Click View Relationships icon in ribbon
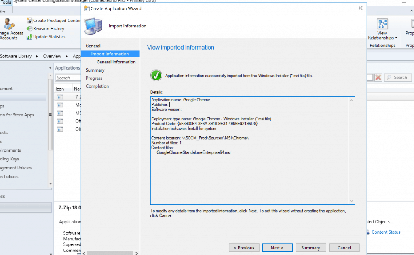Image resolution: width=414 pixels, height=255 pixels. 382,24
